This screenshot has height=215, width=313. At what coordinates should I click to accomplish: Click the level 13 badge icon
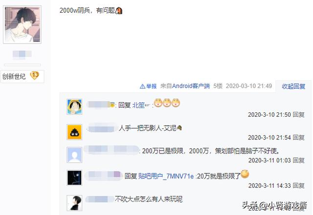click(35, 76)
